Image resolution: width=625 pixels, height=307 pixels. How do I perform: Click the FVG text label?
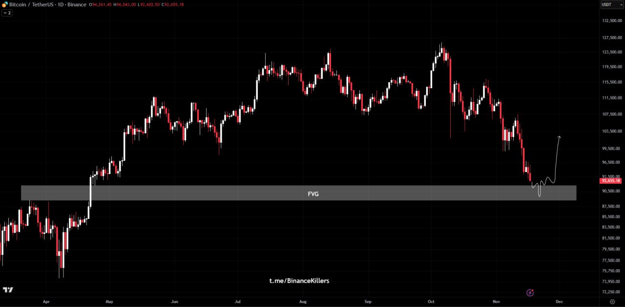[313, 194]
